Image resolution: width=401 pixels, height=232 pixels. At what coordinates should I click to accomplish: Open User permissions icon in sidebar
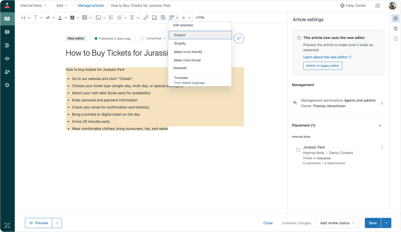tap(7, 72)
